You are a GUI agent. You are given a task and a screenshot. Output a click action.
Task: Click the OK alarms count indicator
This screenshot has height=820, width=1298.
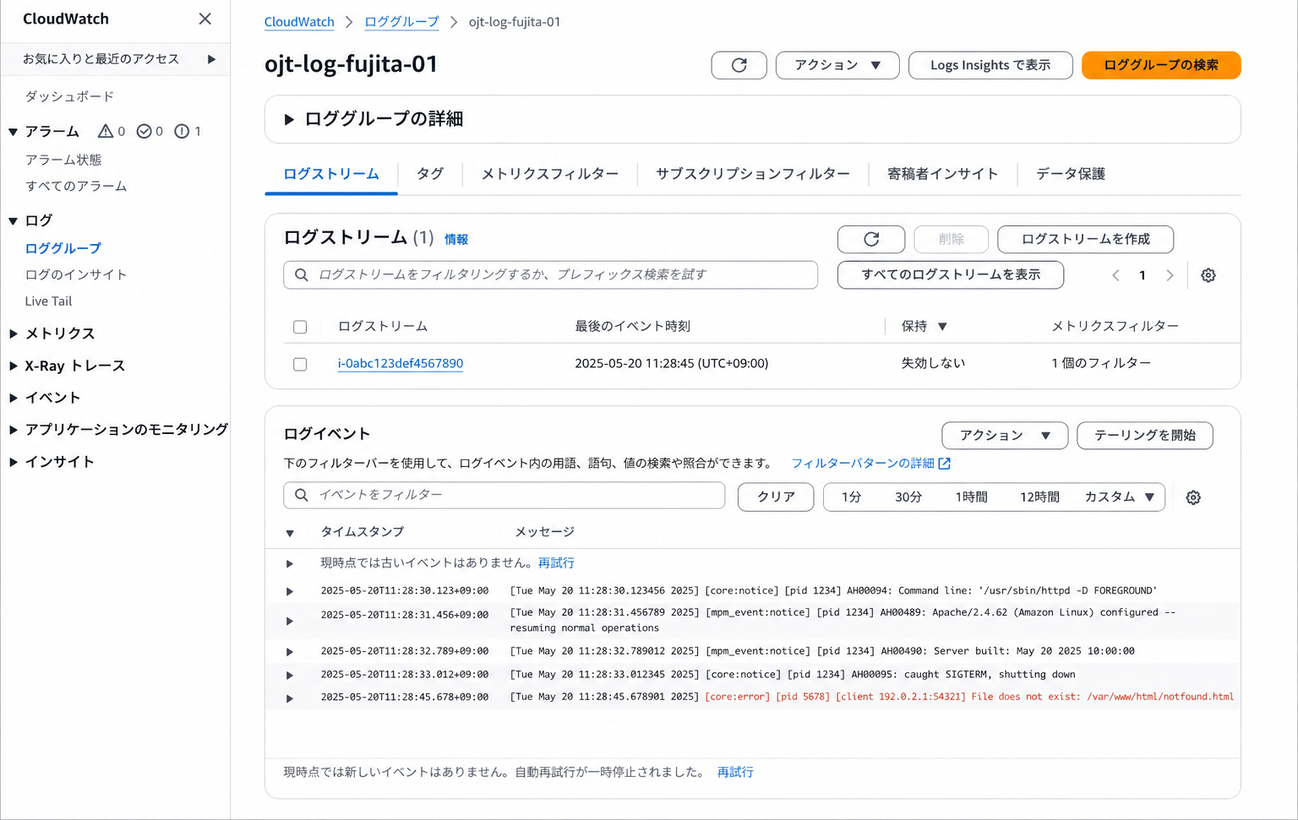click(x=150, y=131)
